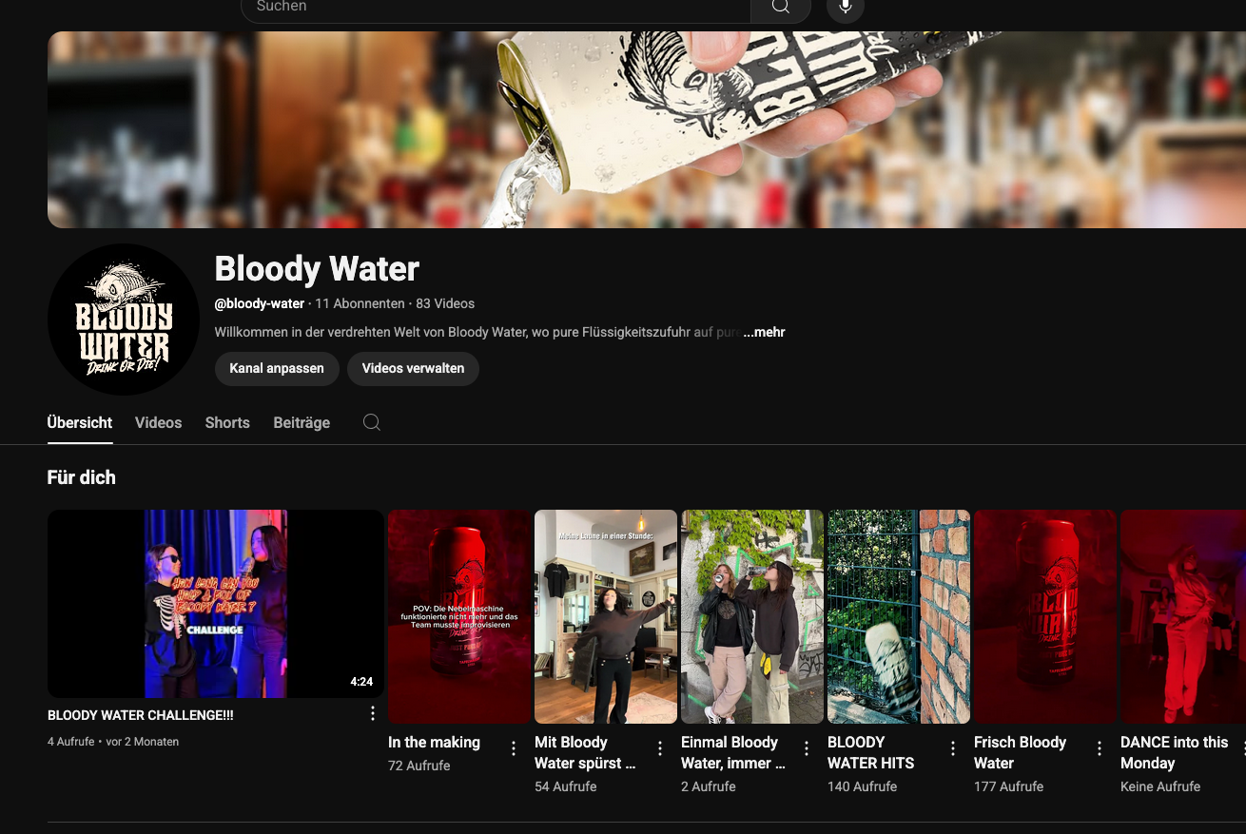Click the Kanal anpassen button
The height and width of the screenshot is (834, 1246).
[x=277, y=368]
